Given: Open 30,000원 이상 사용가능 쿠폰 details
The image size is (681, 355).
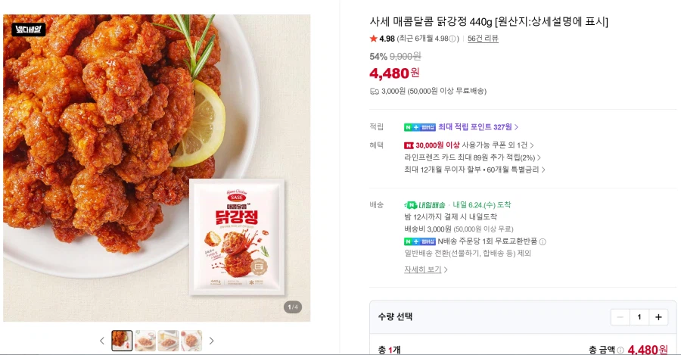Looking at the screenshot, I should (468, 145).
